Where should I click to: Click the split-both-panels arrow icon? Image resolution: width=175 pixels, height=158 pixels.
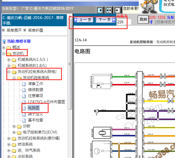click(109, 10)
